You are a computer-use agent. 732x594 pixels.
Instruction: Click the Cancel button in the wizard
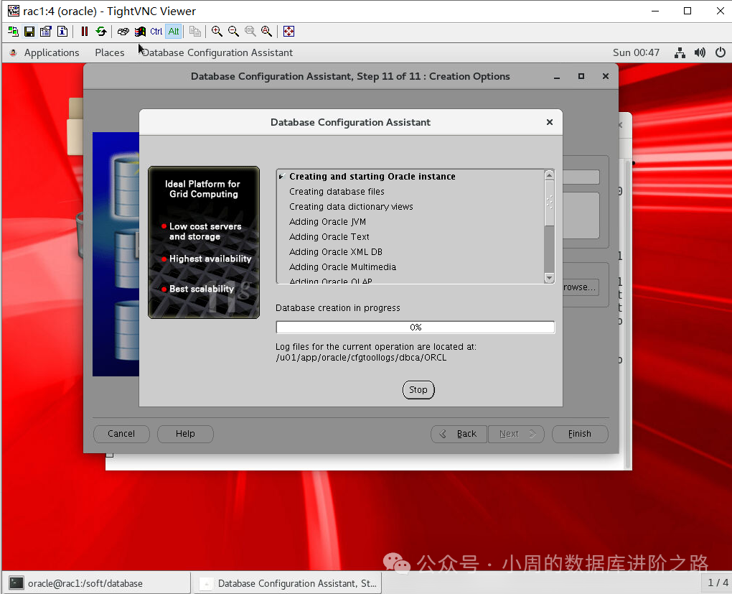(x=121, y=434)
